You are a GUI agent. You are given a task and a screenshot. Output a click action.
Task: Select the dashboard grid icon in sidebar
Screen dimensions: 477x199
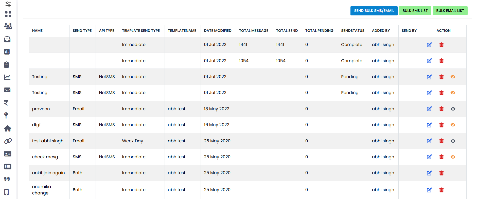click(8, 14)
